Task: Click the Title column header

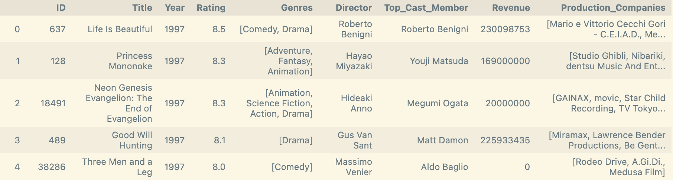Action: pos(142,8)
